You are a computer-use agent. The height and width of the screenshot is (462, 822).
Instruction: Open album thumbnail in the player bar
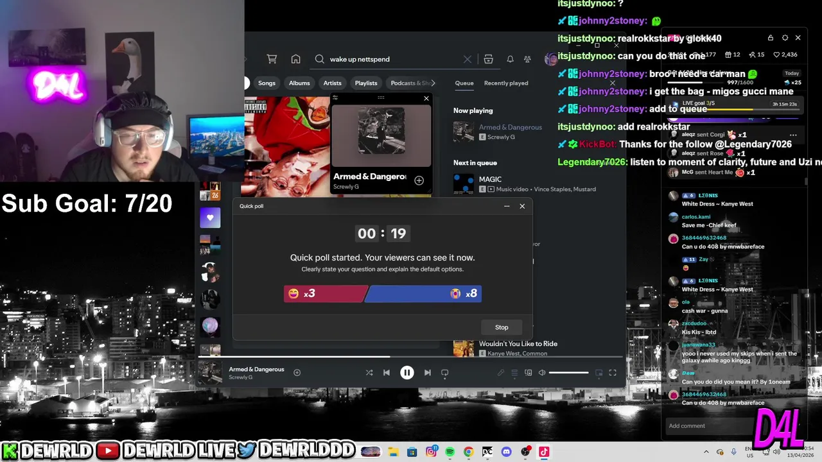click(210, 373)
